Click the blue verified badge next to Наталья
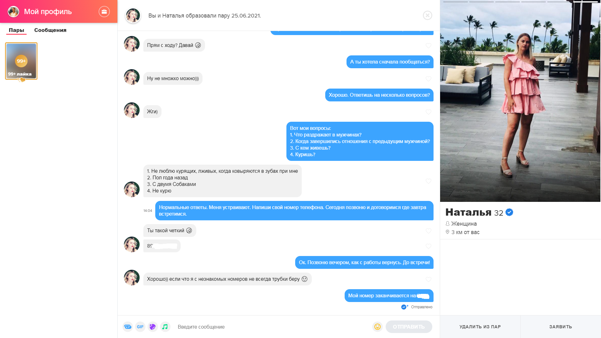The height and width of the screenshot is (338, 601). point(509,213)
